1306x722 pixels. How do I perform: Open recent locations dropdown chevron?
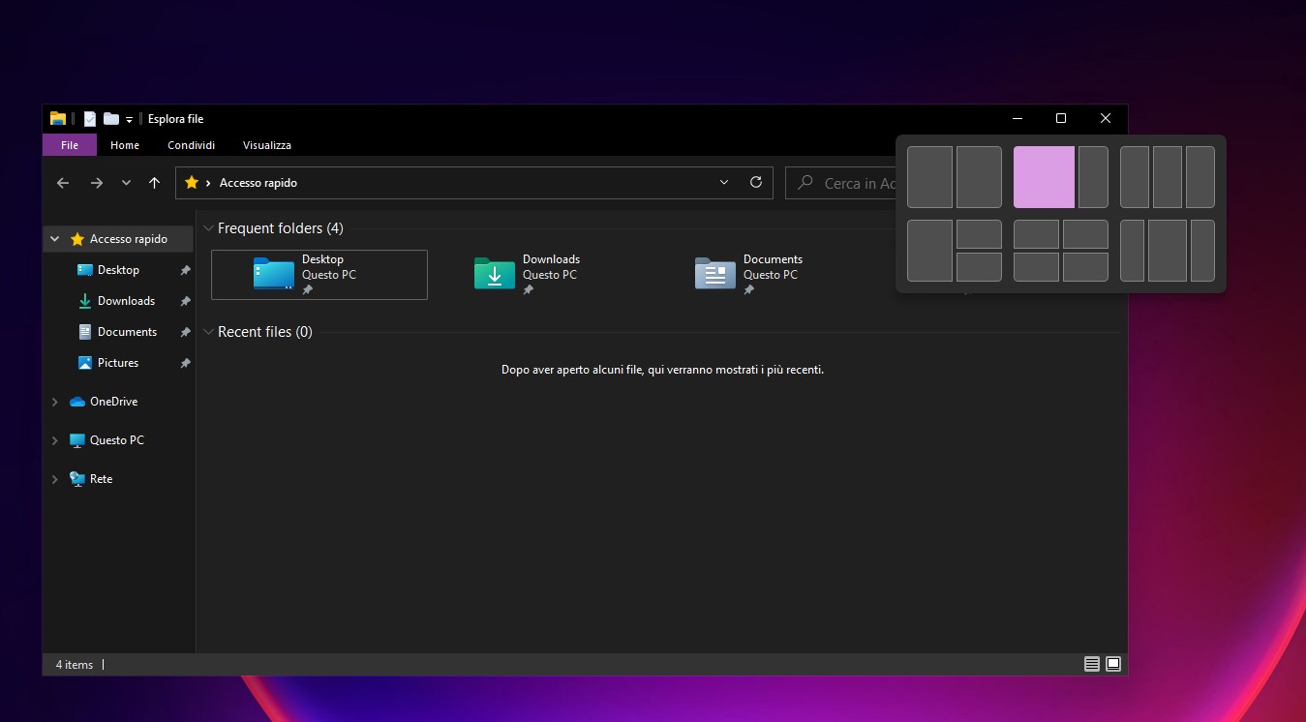click(x=126, y=183)
